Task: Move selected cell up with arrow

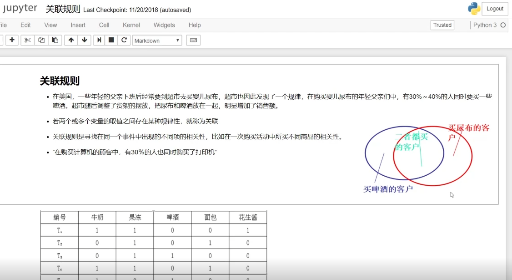Action: tap(71, 40)
